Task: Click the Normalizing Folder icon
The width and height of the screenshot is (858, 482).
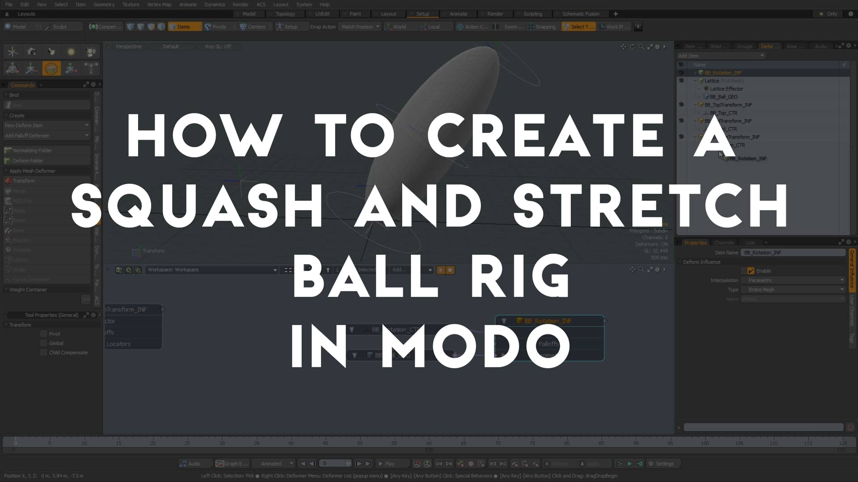Action: (8, 150)
